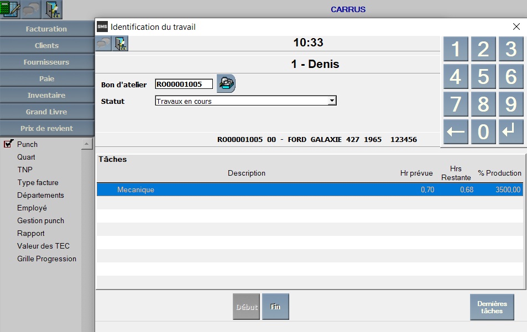Select Valeur des TEC in the sidebar
527x332 pixels.
tap(43, 246)
